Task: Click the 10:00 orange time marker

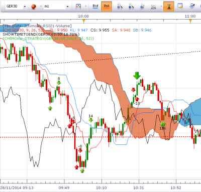Action: pos(84,21)
